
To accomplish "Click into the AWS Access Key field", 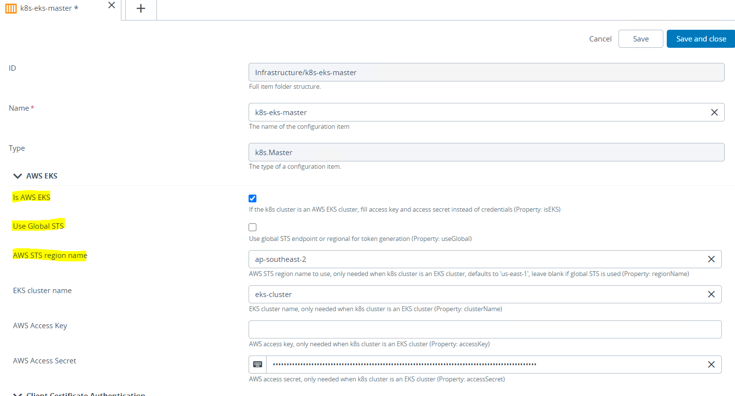I will 484,329.
